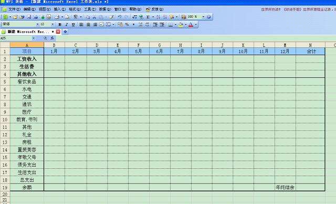Click the Undo arrow
Image resolution: width=336 pixels, height=204 pixels.
point(120,17)
